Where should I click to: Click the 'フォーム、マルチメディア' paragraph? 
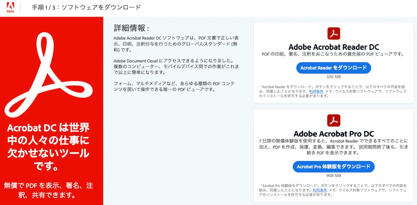[x=174, y=87]
